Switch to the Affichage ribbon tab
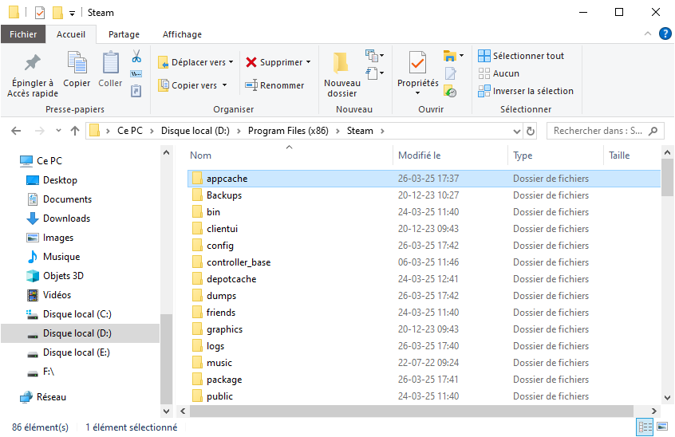This screenshot has width=675, height=437. tap(182, 34)
